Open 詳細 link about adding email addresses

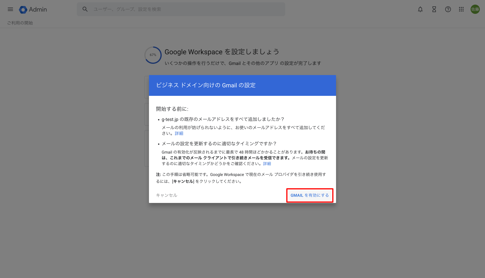[179, 133]
